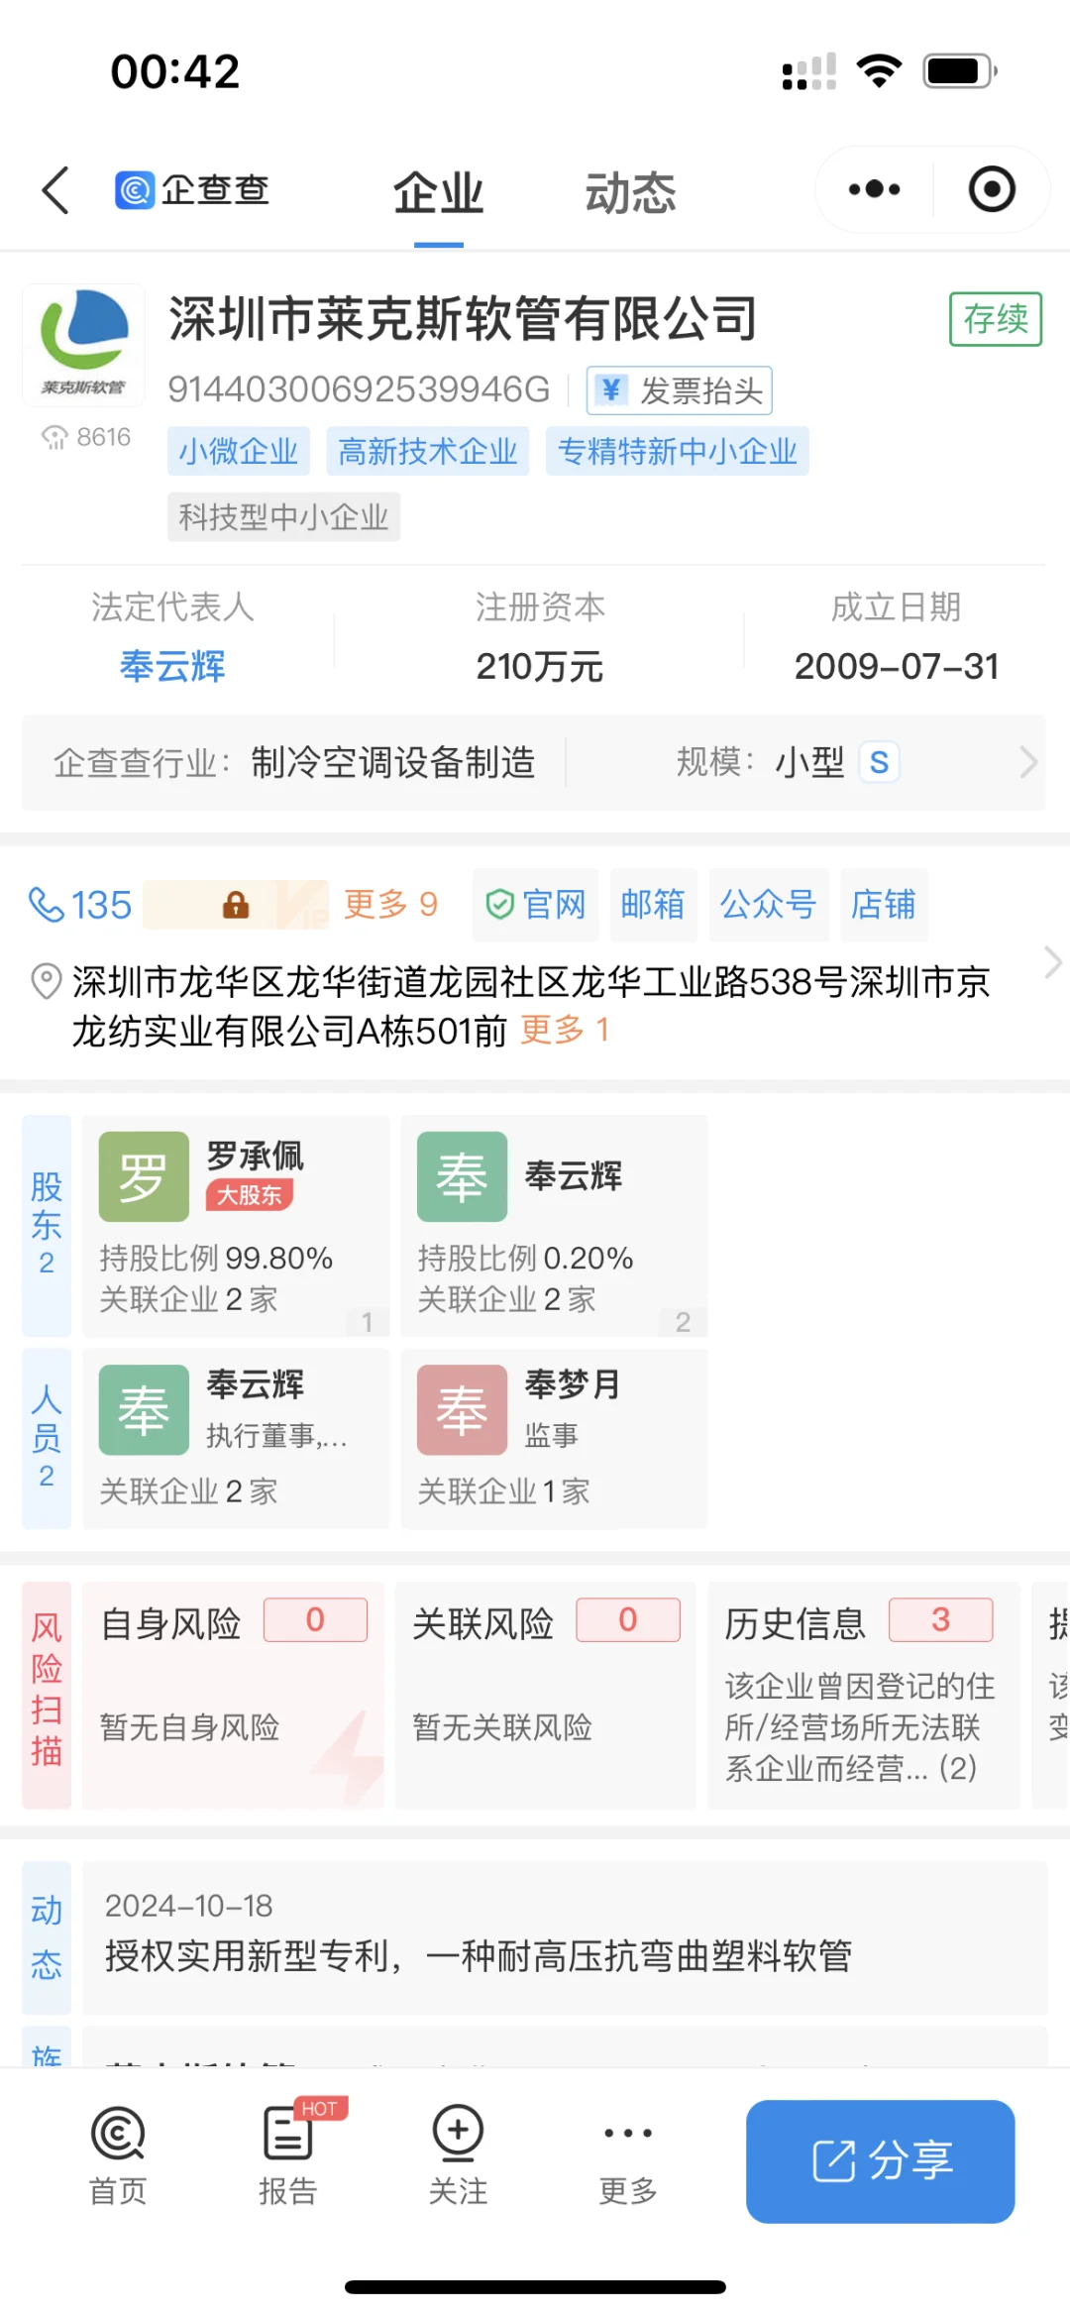This screenshot has height=2316, width=1070.
Task: Go to 首页 home icon
Action: (x=118, y=2134)
